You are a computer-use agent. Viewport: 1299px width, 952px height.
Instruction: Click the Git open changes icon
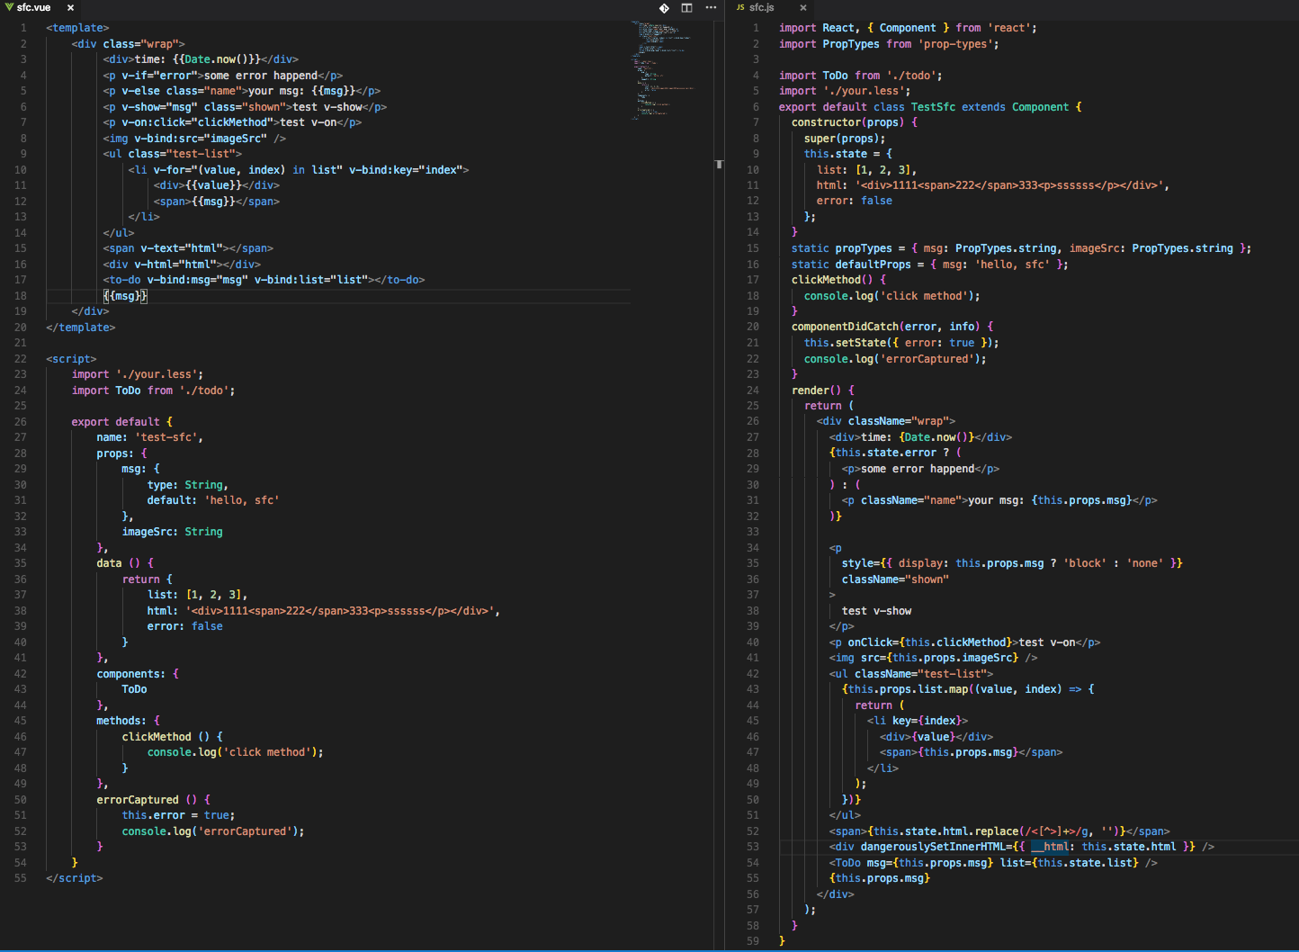pos(664,8)
